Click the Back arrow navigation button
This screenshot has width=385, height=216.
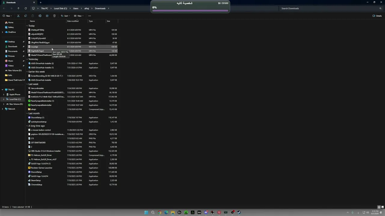[4, 8]
